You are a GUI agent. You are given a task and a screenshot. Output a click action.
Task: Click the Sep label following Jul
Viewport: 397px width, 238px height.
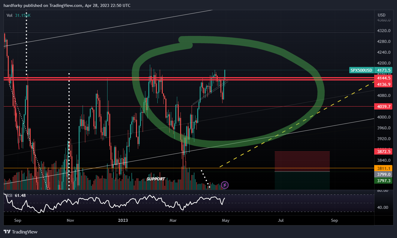pos(334,220)
